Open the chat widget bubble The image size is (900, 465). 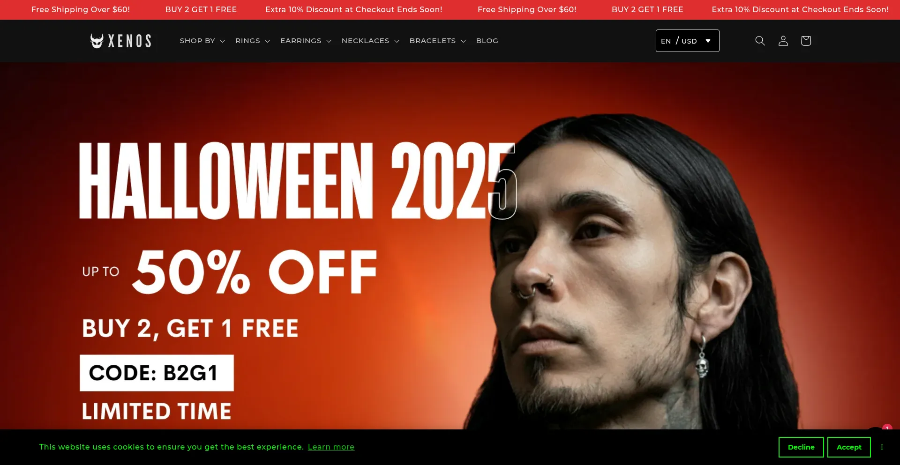tap(876, 428)
